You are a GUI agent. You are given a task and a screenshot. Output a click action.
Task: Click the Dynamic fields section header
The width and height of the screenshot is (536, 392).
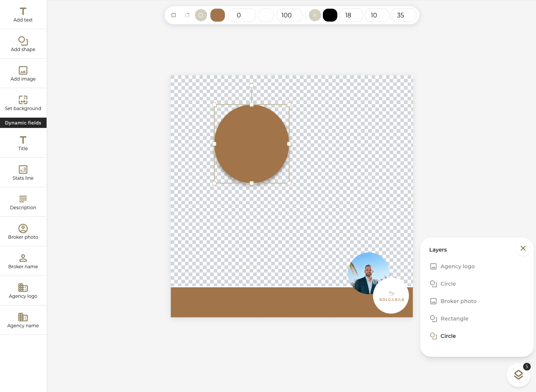23,123
